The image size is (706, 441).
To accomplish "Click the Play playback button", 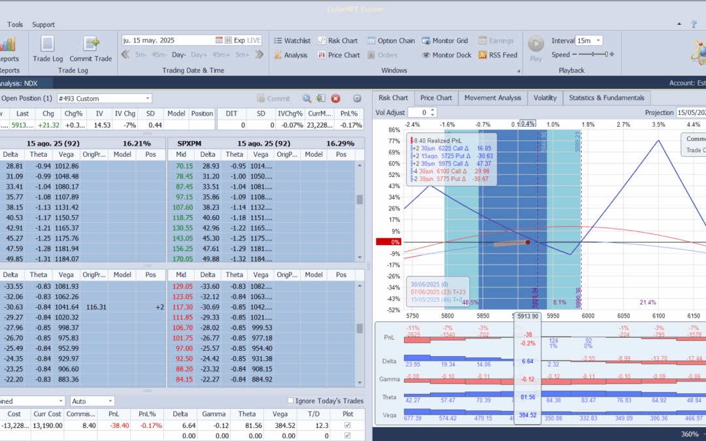I will click(536, 44).
